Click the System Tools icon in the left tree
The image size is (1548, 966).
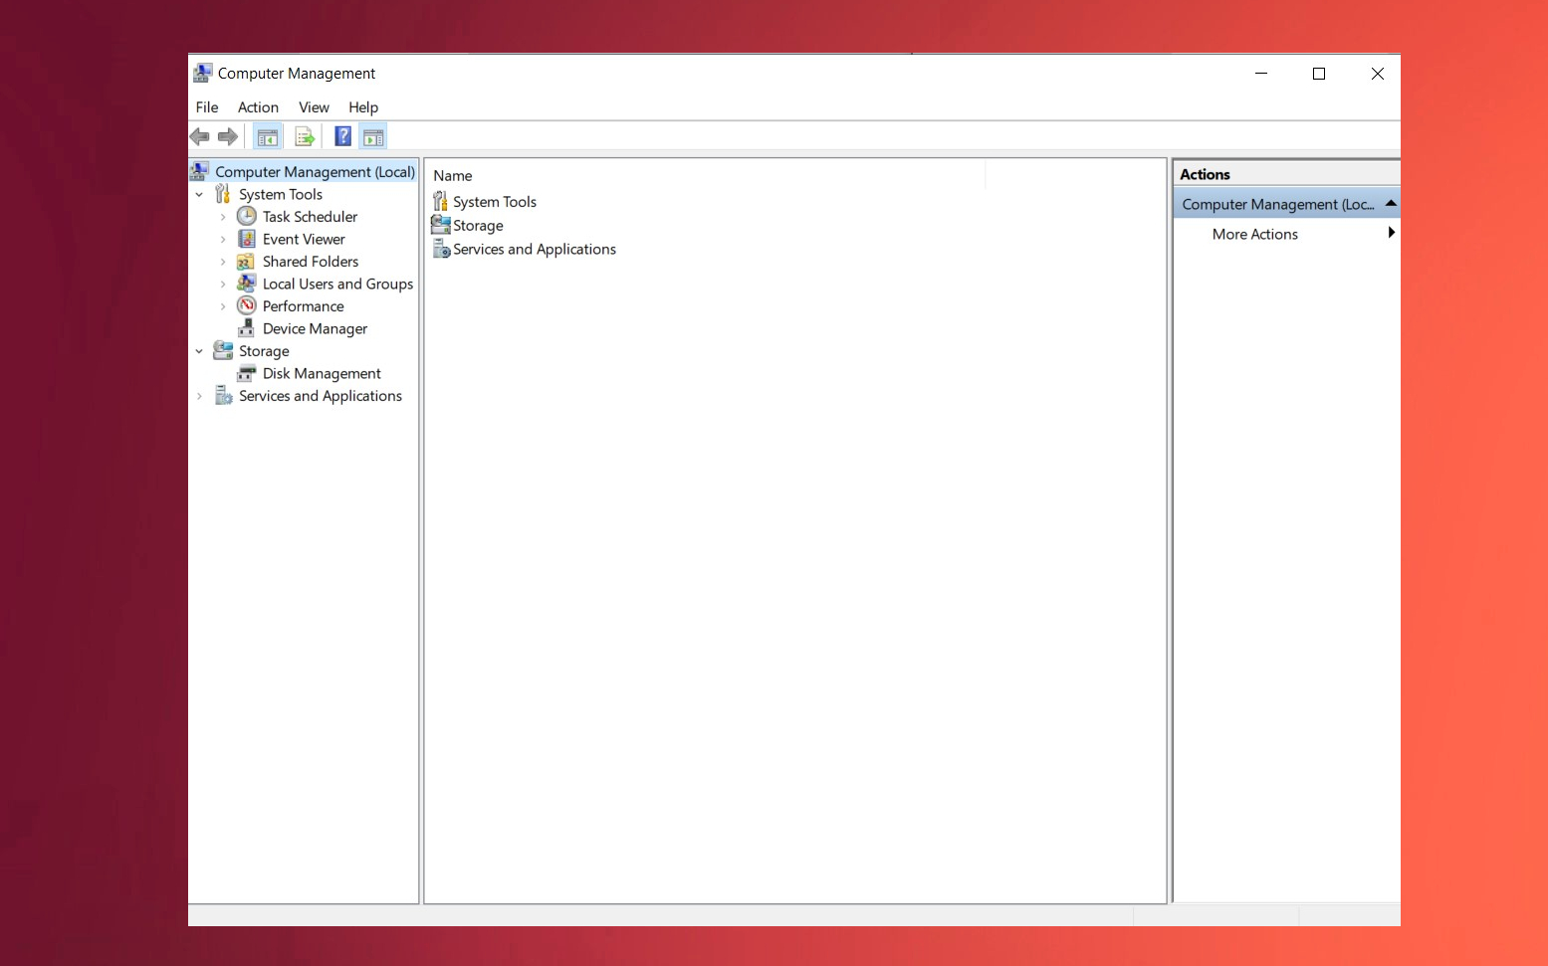click(223, 194)
